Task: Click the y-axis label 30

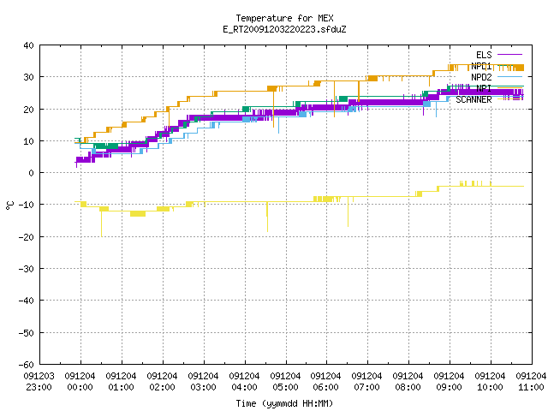Action: click(x=28, y=77)
